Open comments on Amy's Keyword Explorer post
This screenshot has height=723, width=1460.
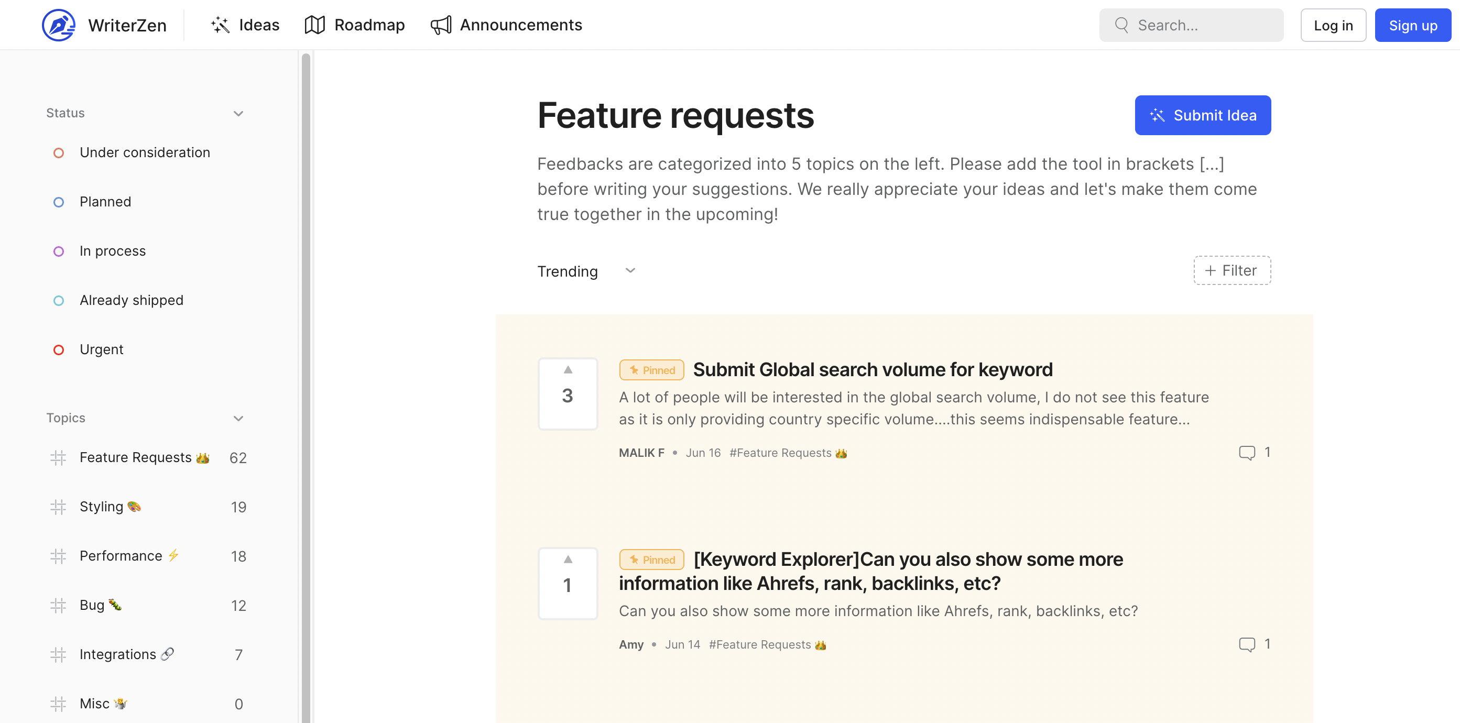point(1246,644)
